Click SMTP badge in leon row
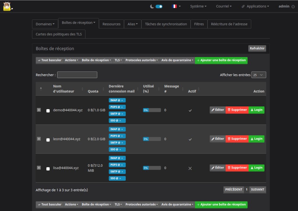 (x=117, y=143)
